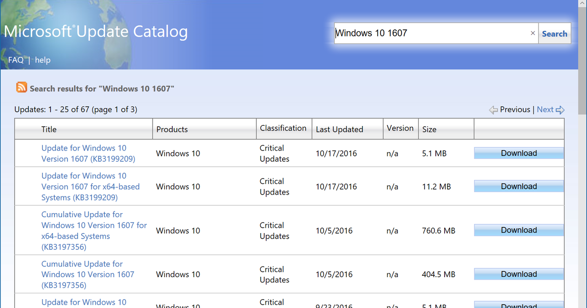Open the help page
The width and height of the screenshot is (587, 308).
click(43, 60)
